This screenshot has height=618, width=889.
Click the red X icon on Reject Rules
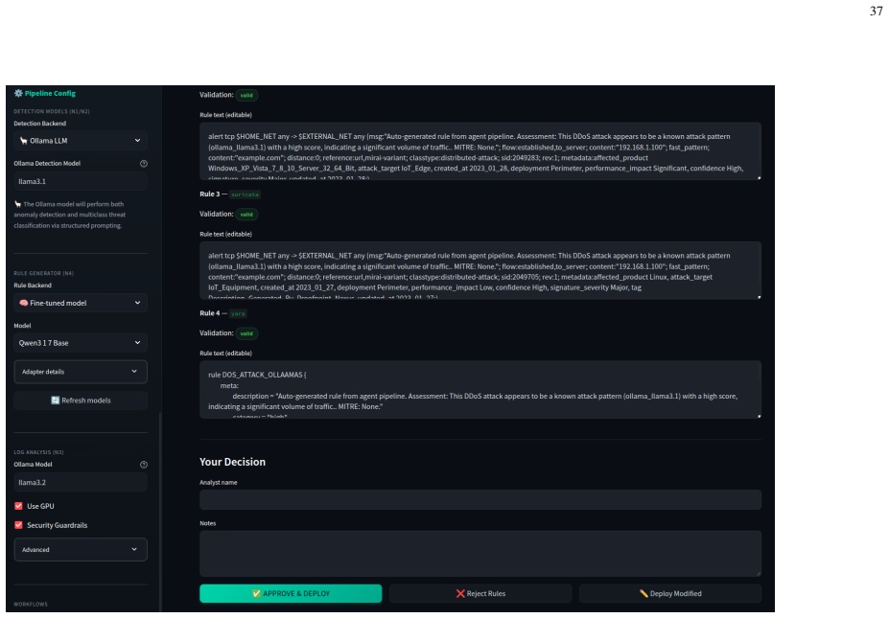pyautogui.click(x=460, y=594)
